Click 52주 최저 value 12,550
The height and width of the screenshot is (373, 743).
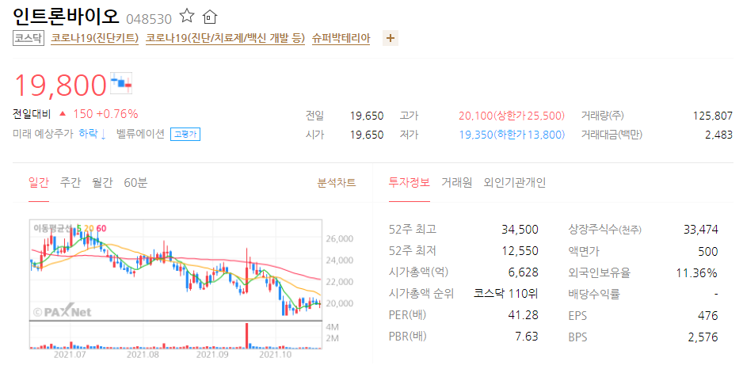point(520,251)
